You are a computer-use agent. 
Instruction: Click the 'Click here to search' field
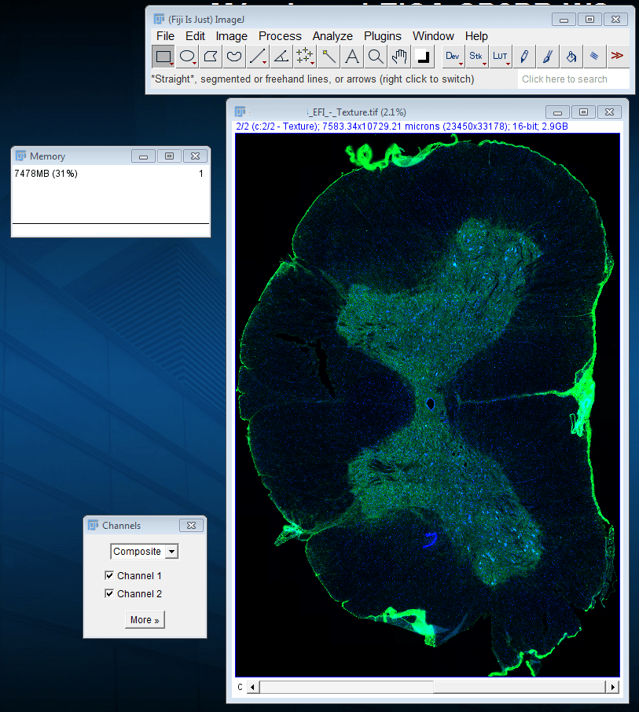[573, 79]
